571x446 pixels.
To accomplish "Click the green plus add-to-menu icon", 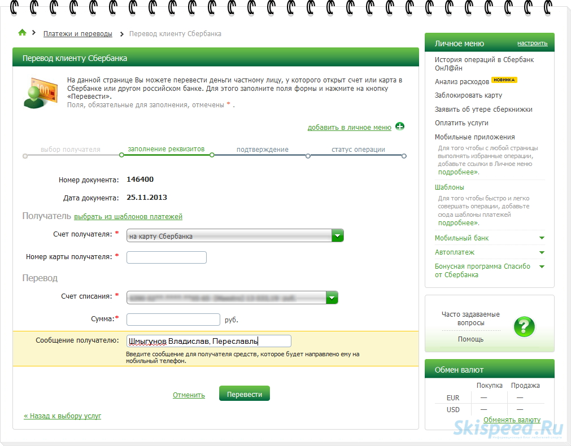I will pyautogui.click(x=400, y=126).
